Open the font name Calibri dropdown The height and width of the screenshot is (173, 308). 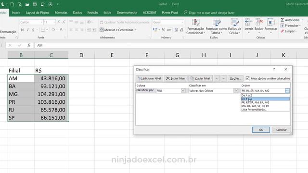41,22
